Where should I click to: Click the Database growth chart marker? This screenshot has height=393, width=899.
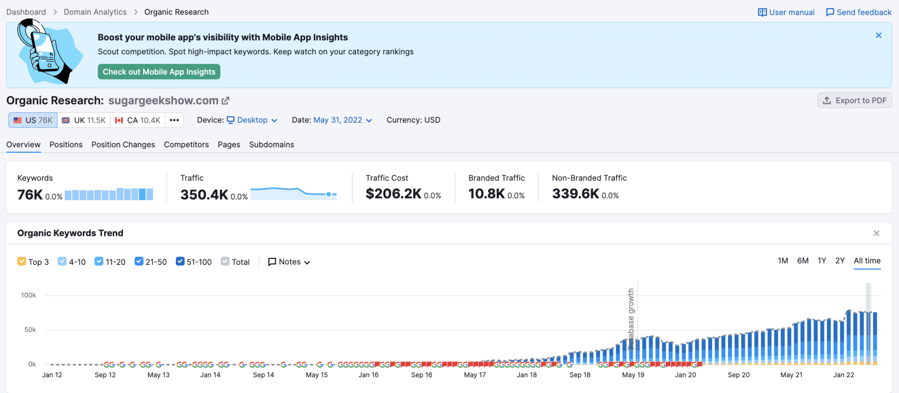tap(631, 319)
